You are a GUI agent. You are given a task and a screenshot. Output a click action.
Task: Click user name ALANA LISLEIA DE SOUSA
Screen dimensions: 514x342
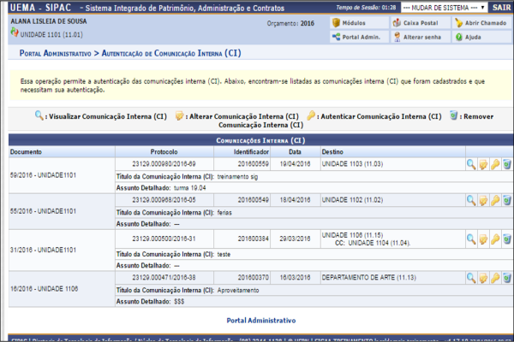49,21
